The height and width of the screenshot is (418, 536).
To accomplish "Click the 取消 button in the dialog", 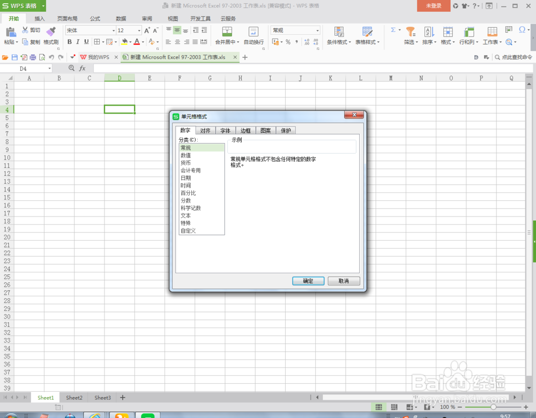I will point(344,281).
